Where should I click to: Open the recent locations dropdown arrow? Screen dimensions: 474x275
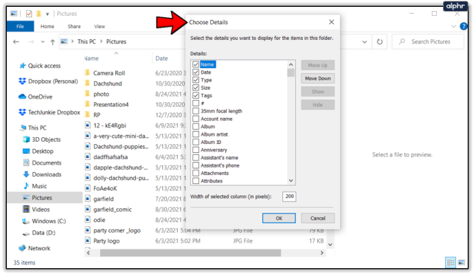click(x=43, y=42)
